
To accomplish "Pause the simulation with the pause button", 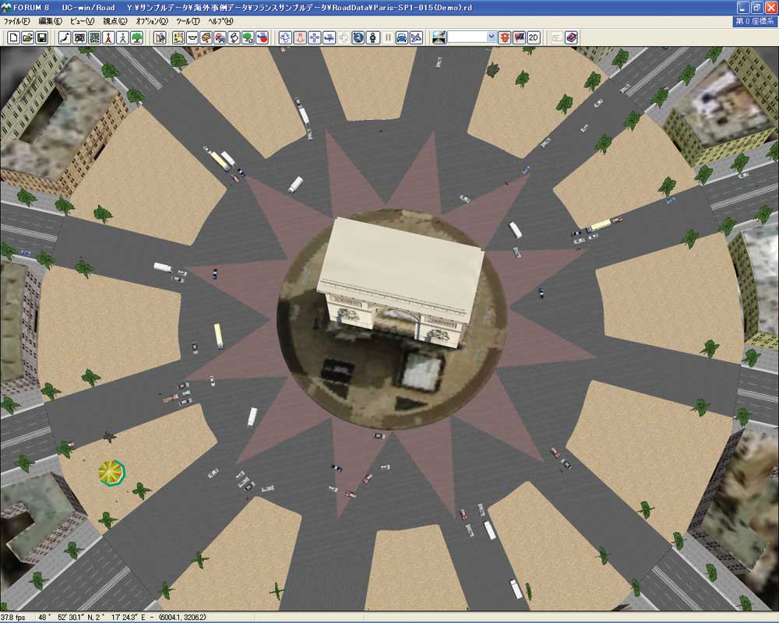I will click(387, 37).
